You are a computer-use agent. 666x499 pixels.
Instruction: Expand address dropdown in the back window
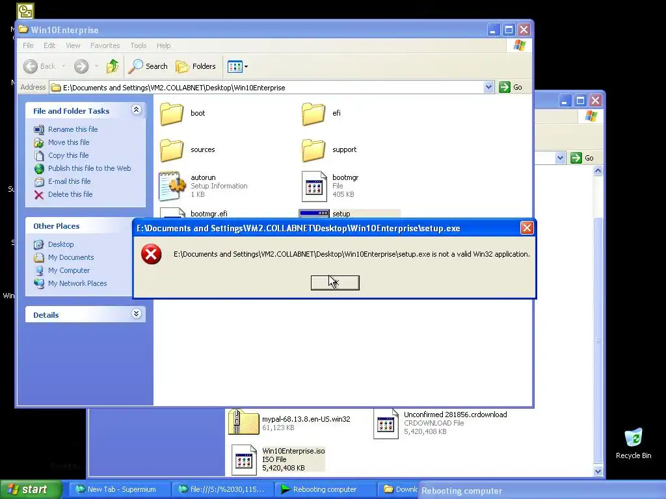pos(560,158)
